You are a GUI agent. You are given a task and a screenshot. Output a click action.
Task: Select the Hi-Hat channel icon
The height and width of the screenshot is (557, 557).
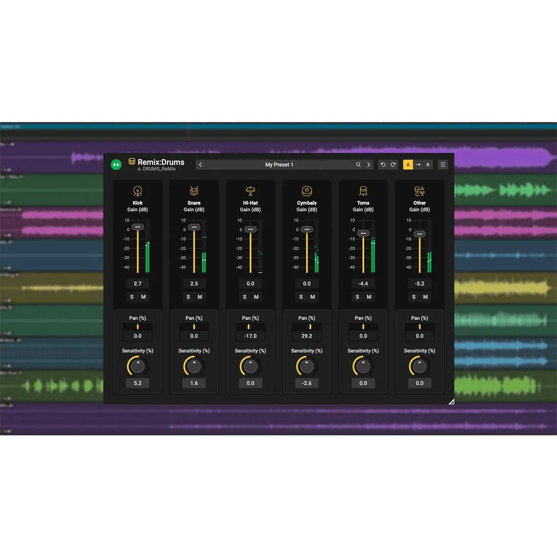[250, 190]
